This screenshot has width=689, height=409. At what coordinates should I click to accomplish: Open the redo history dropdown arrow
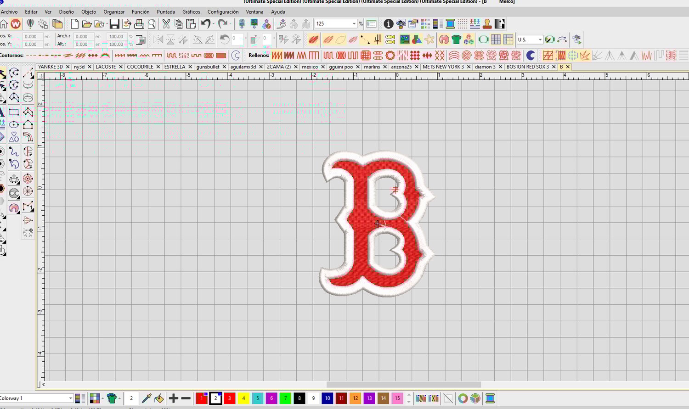click(x=230, y=24)
